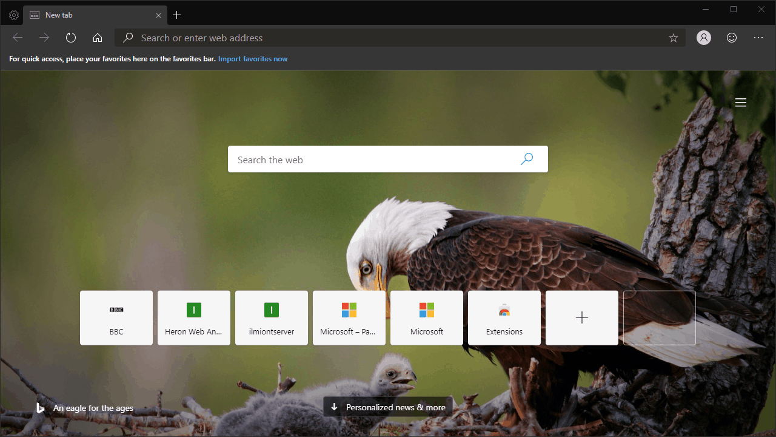Click Import favorites now link
Image resolution: width=776 pixels, height=437 pixels.
tap(253, 59)
